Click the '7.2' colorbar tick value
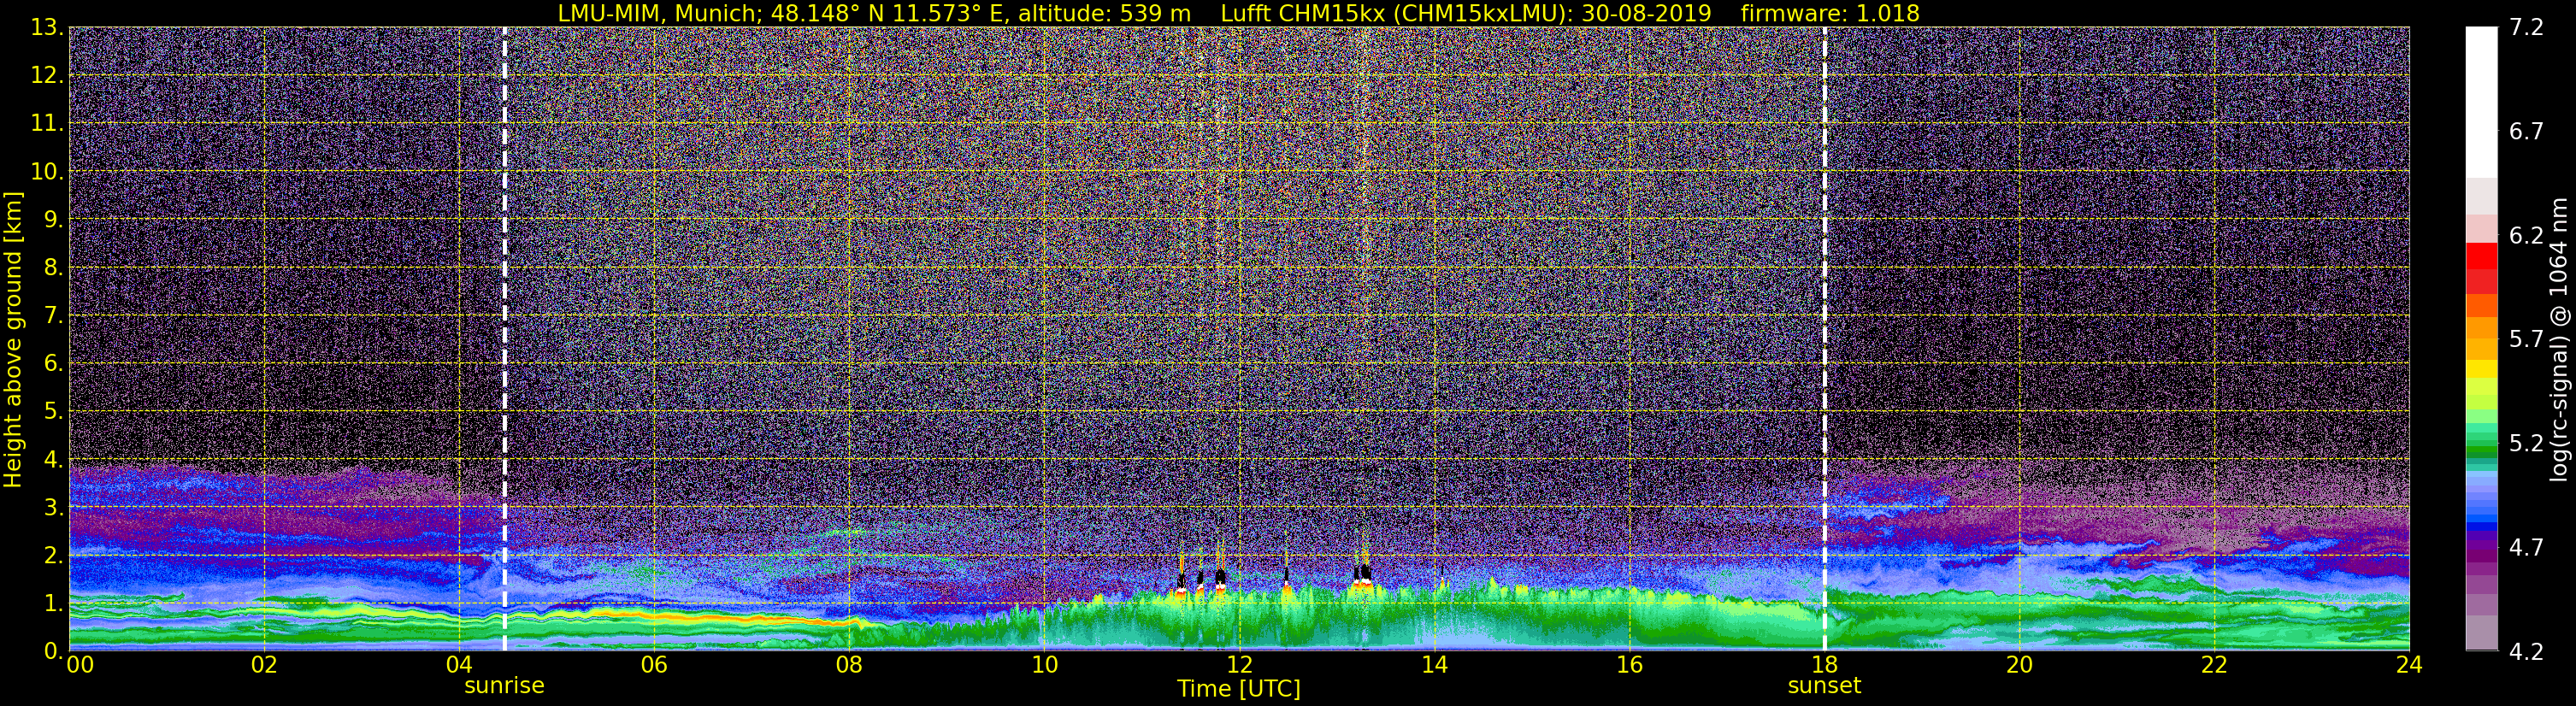 click(x=2526, y=27)
